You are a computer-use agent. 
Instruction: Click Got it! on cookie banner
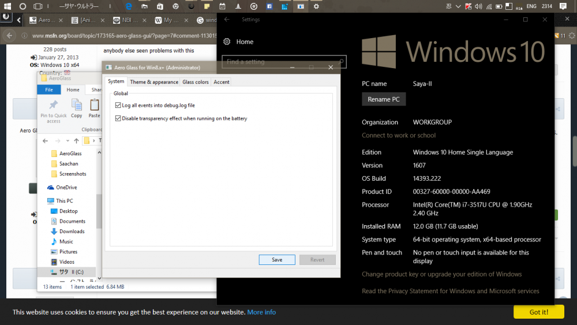pos(539,312)
